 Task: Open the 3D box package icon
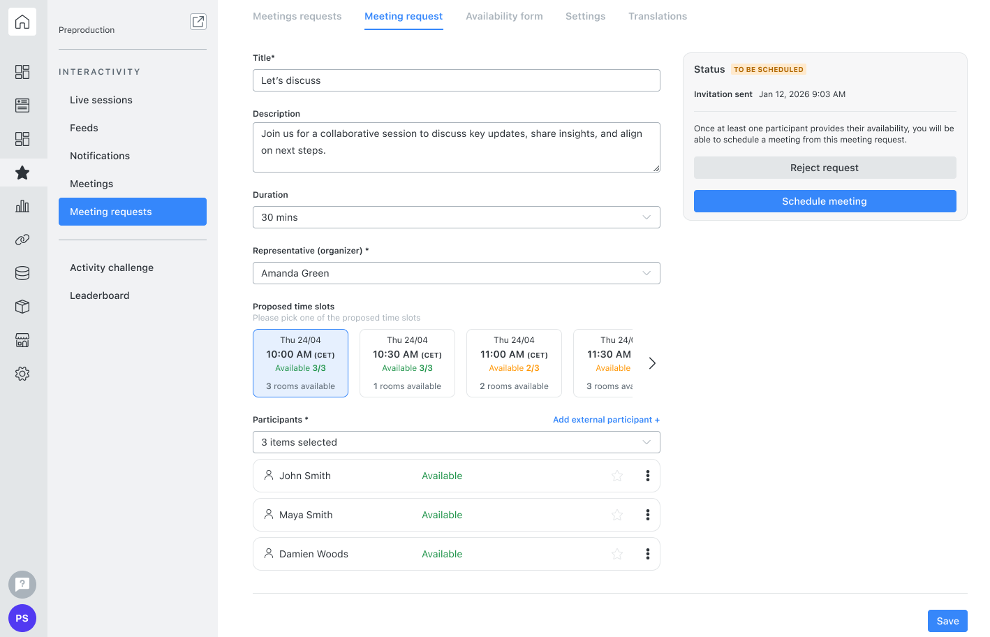pyautogui.click(x=22, y=307)
